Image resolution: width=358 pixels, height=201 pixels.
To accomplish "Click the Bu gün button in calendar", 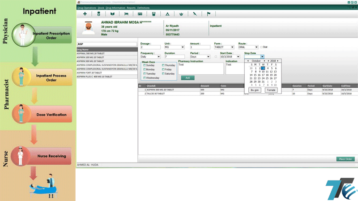I will (254, 90).
